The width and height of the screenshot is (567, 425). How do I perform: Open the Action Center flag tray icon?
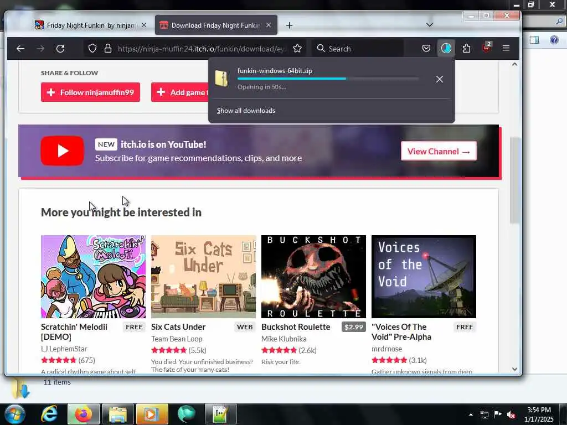tap(498, 414)
